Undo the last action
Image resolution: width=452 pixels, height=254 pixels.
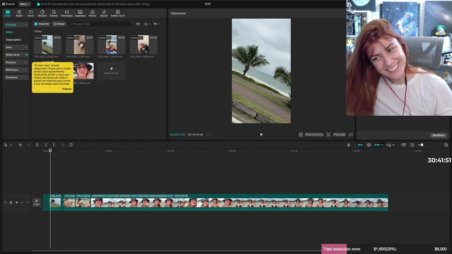click(20, 145)
